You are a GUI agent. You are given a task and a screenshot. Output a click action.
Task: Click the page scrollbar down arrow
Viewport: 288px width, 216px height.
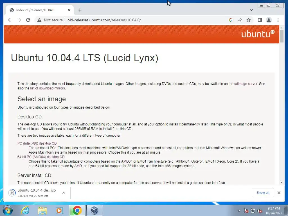coord(282,182)
